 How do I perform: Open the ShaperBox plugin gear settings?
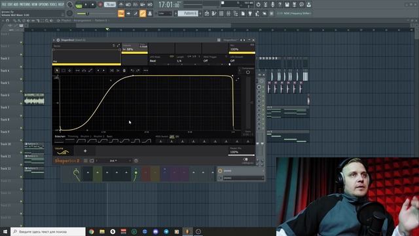[58, 40]
